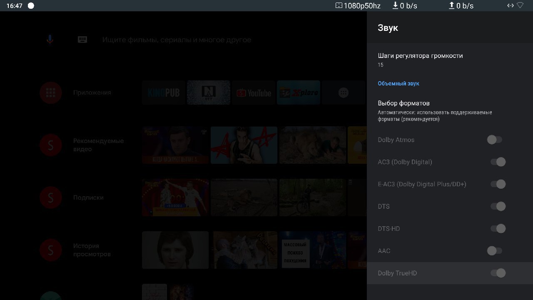Image resolution: width=533 pixels, height=300 pixels.
Task: Open first История просмотров thumbnail with woman
Action: (175, 250)
